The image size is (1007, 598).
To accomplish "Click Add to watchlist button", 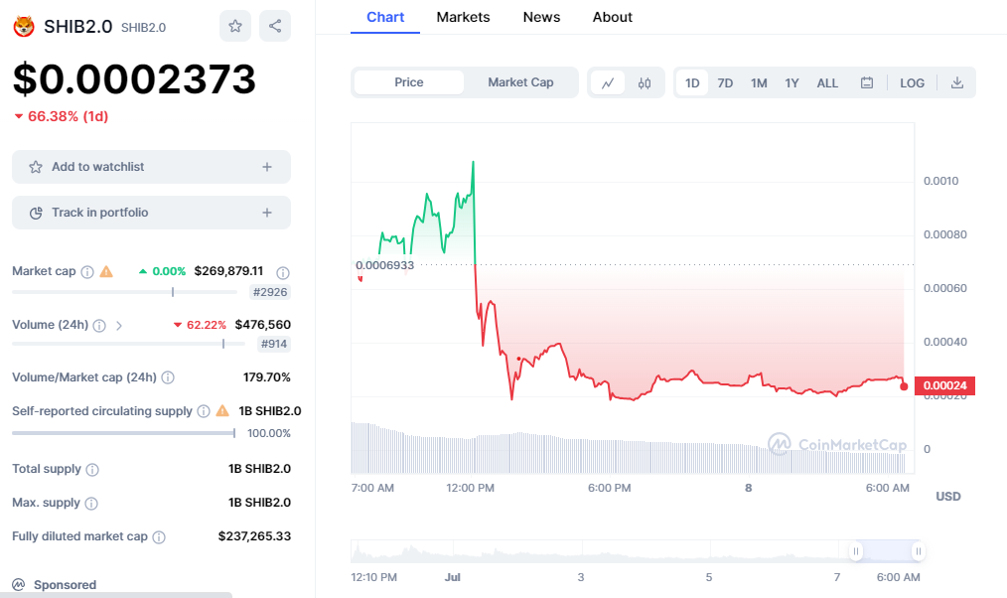I will (x=152, y=167).
